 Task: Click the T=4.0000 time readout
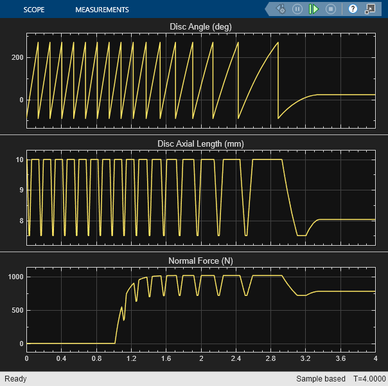click(369, 379)
